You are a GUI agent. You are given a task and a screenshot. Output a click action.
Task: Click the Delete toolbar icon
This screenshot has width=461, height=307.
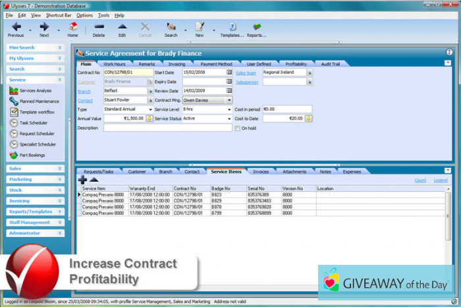pos(99,27)
